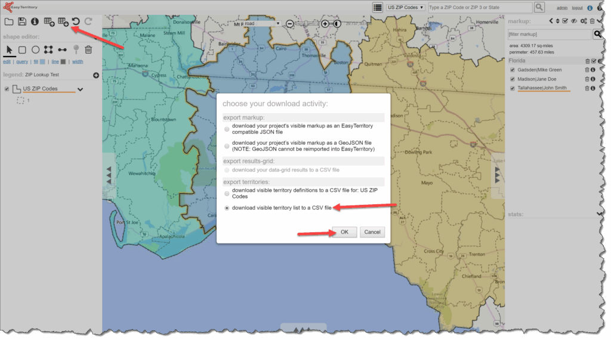The image size is (611, 340).
Task: Click the ZIP code search field
Action: [480, 7]
